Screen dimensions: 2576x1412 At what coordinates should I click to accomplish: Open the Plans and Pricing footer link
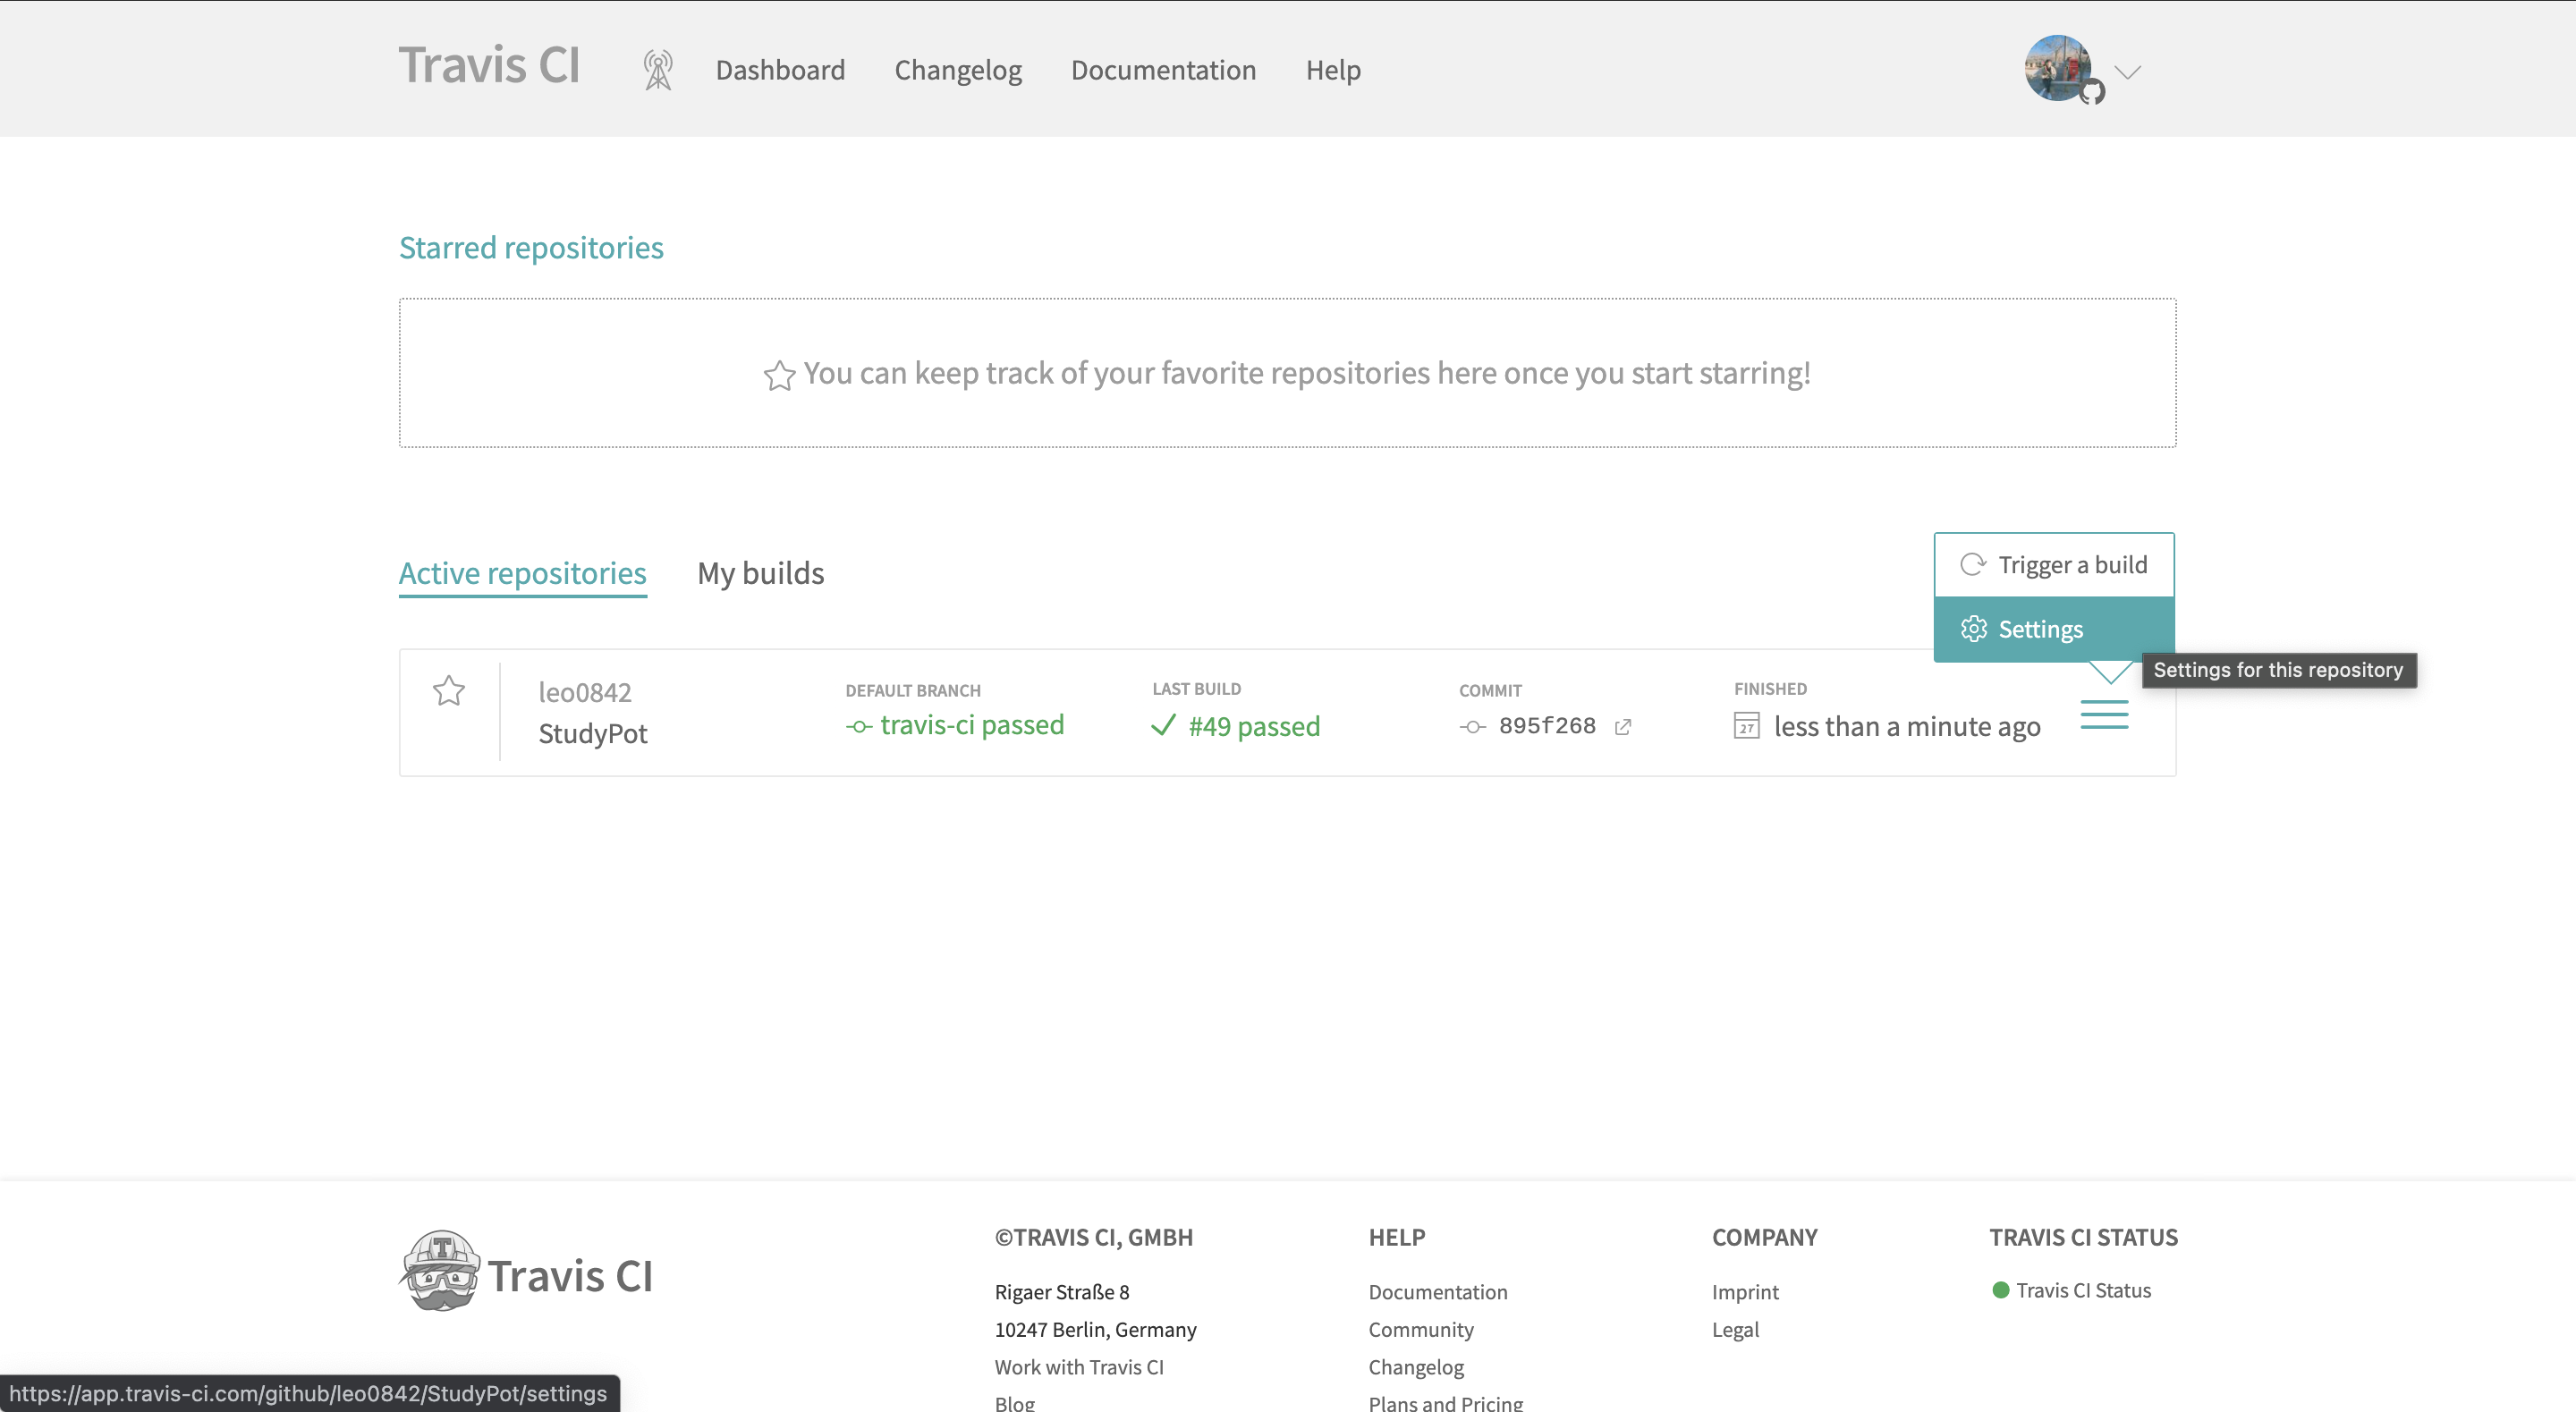click(x=1445, y=1403)
